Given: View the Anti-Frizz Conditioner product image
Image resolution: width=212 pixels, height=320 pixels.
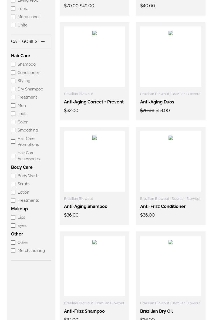Looking at the screenshot, I should tap(170, 161).
